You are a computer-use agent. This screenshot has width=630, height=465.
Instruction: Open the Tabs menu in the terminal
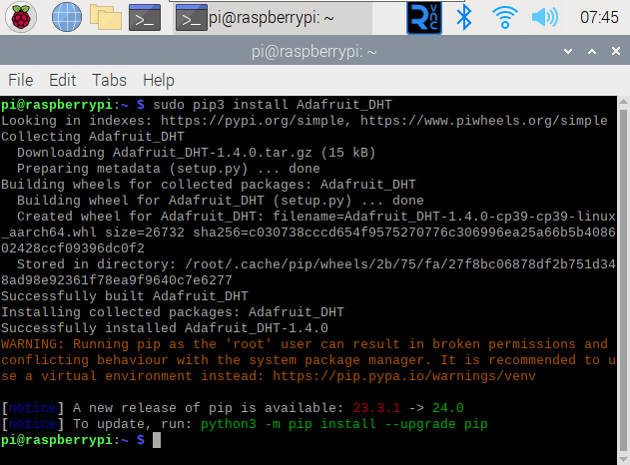109,80
